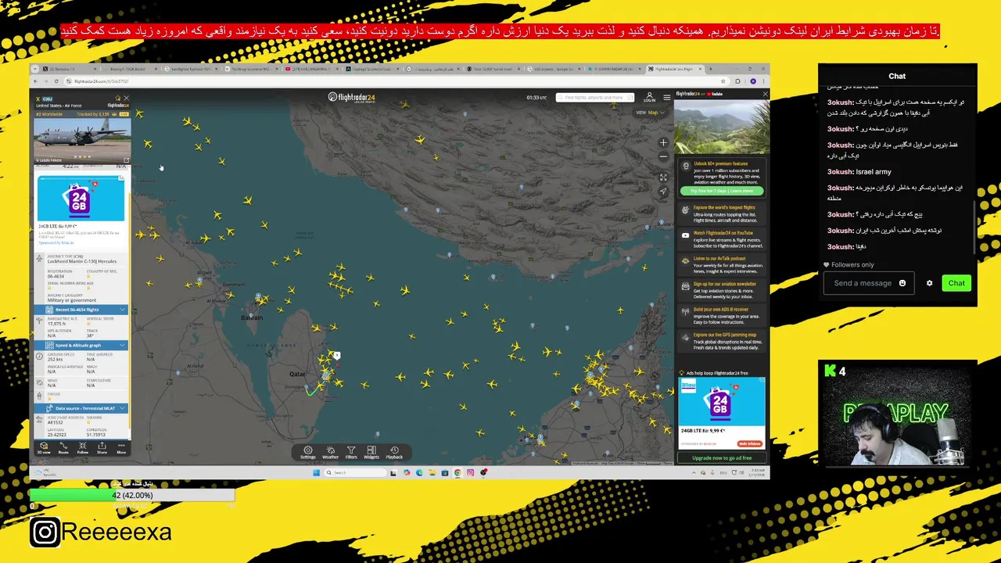Show the Route of selected flight
The image size is (1001, 563).
(63, 447)
